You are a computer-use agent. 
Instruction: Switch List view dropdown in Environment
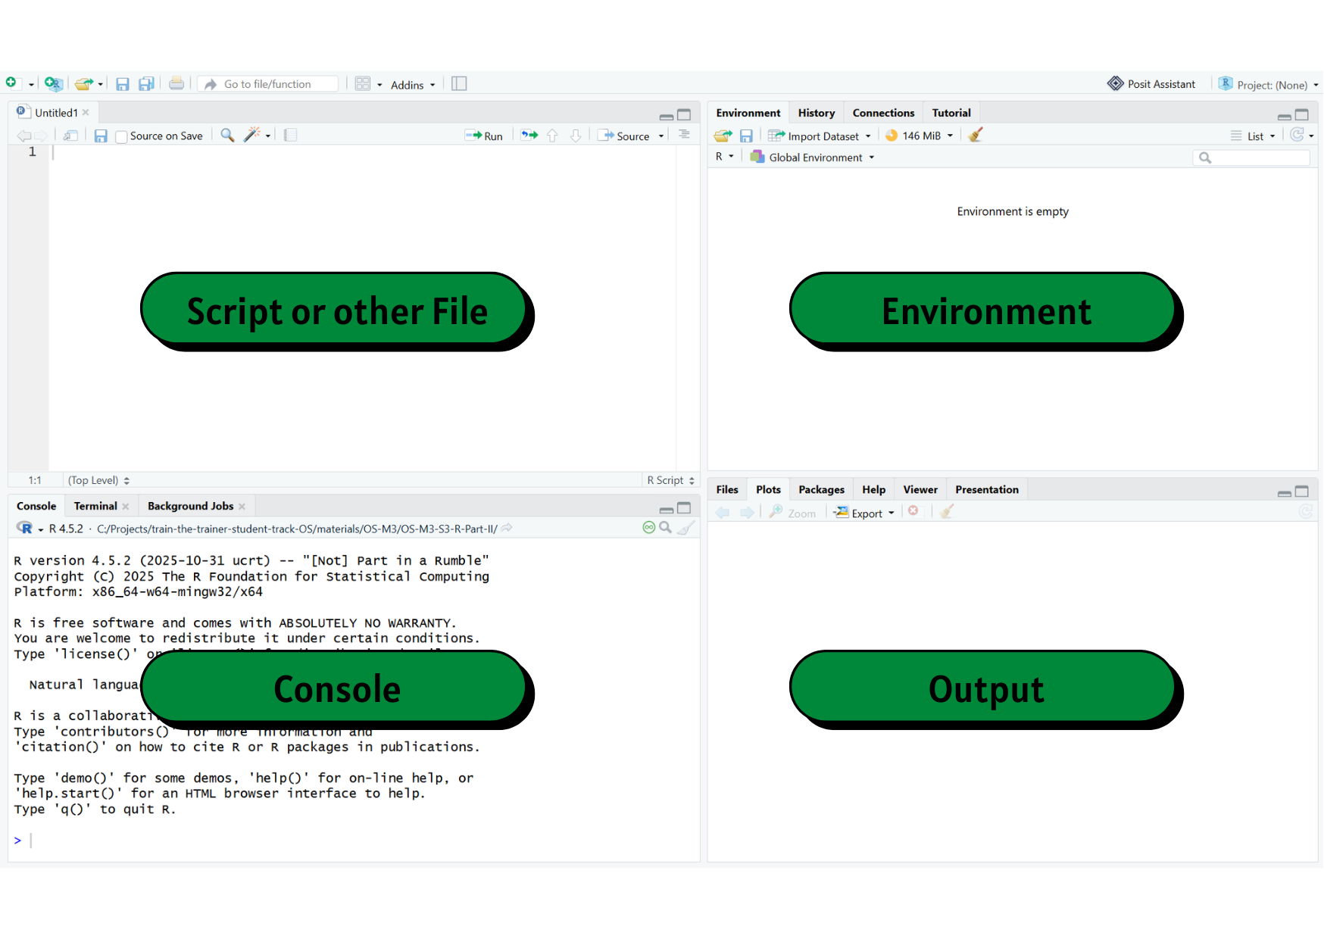(x=1253, y=136)
